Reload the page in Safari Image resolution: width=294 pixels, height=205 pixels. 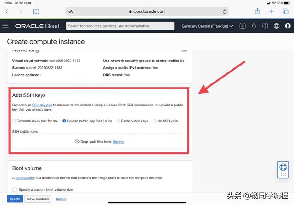click(x=224, y=11)
